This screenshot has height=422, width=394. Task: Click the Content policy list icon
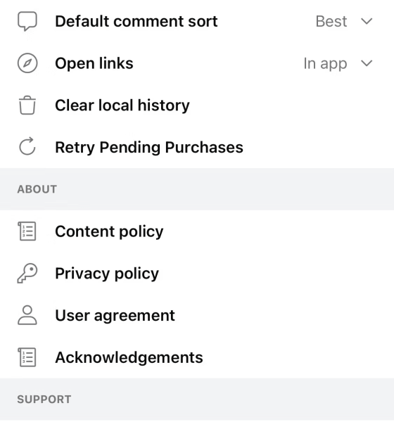click(x=27, y=231)
